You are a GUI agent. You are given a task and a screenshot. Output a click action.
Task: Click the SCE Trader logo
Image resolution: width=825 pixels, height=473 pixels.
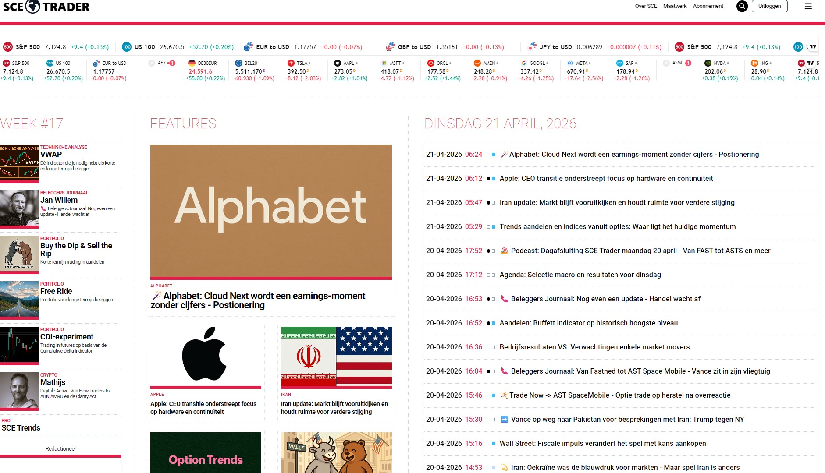point(46,7)
